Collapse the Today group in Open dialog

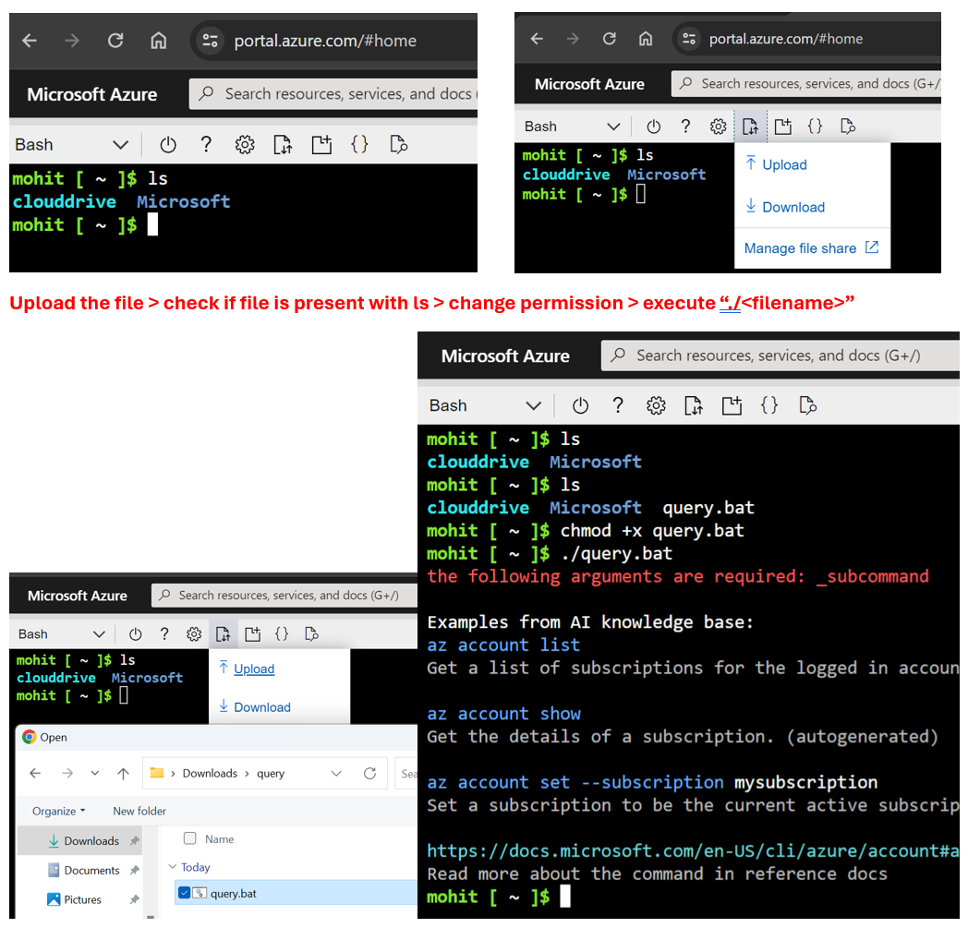pos(173,867)
